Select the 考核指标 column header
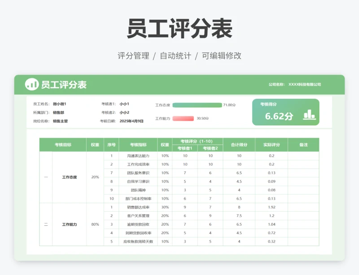The image size is (359, 275). click(x=138, y=145)
